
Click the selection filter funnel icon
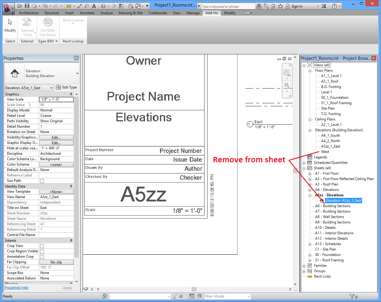coord(352,296)
